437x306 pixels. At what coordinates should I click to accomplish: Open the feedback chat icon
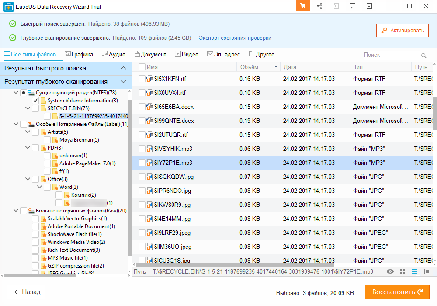tap(353, 6)
